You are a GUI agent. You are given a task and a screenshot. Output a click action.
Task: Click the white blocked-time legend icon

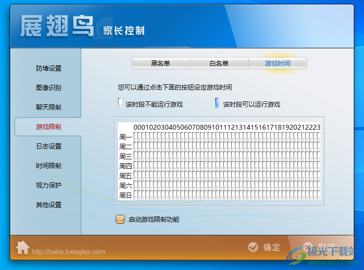coord(120,103)
